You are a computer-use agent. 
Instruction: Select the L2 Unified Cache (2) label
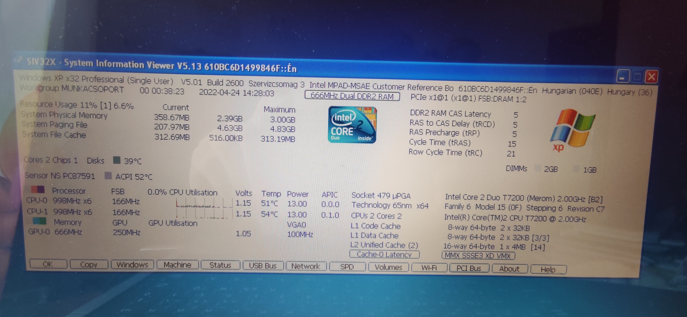(384, 245)
